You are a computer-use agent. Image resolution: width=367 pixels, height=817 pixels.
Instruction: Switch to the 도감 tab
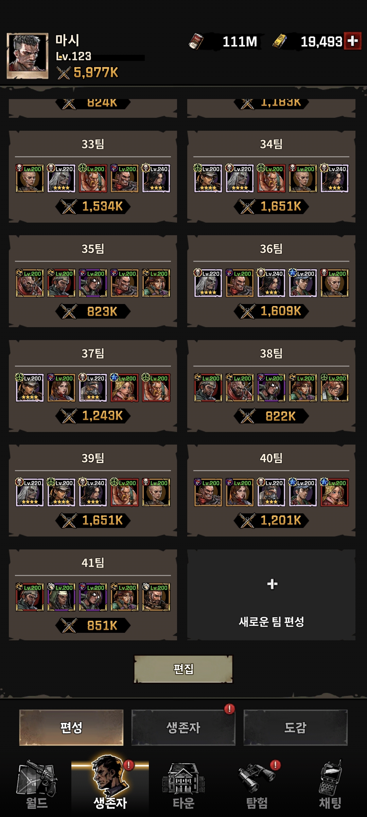tap(295, 727)
